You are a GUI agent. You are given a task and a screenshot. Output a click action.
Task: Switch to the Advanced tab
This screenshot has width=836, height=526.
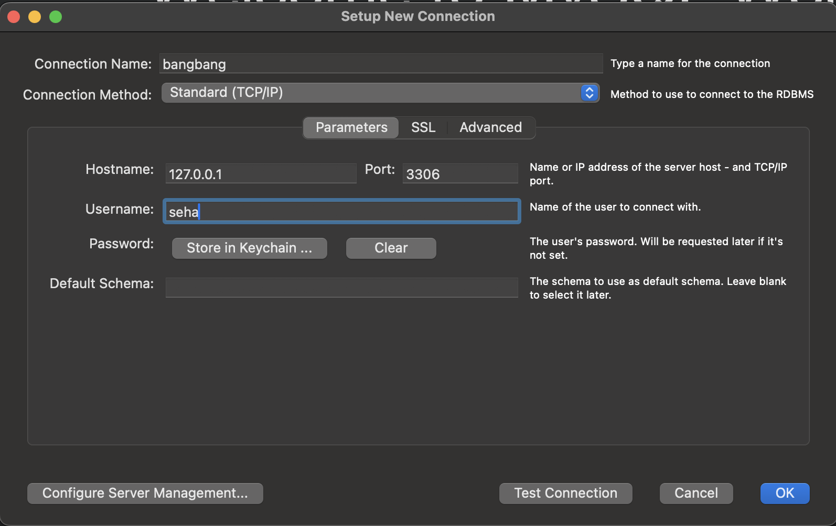point(491,127)
